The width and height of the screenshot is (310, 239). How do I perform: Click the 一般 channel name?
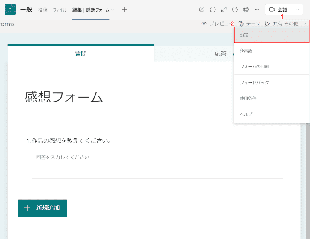click(x=26, y=10)
